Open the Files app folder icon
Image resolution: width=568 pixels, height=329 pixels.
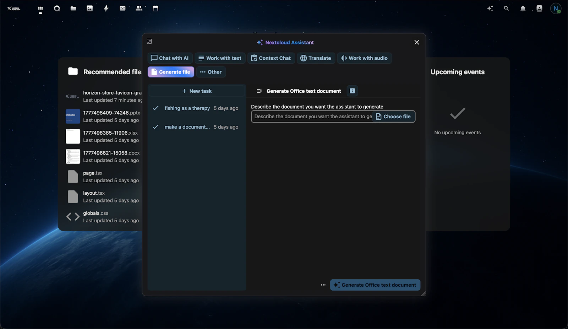73,9
